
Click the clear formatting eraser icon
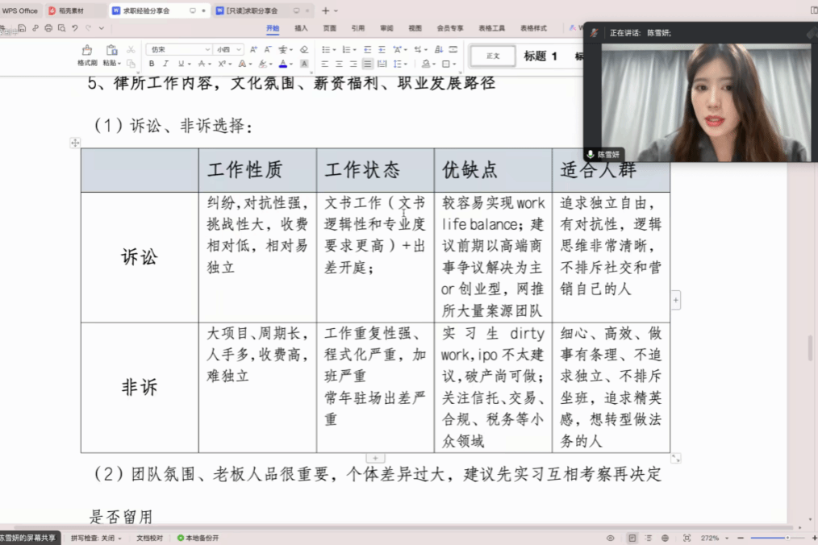pos(304,49)
